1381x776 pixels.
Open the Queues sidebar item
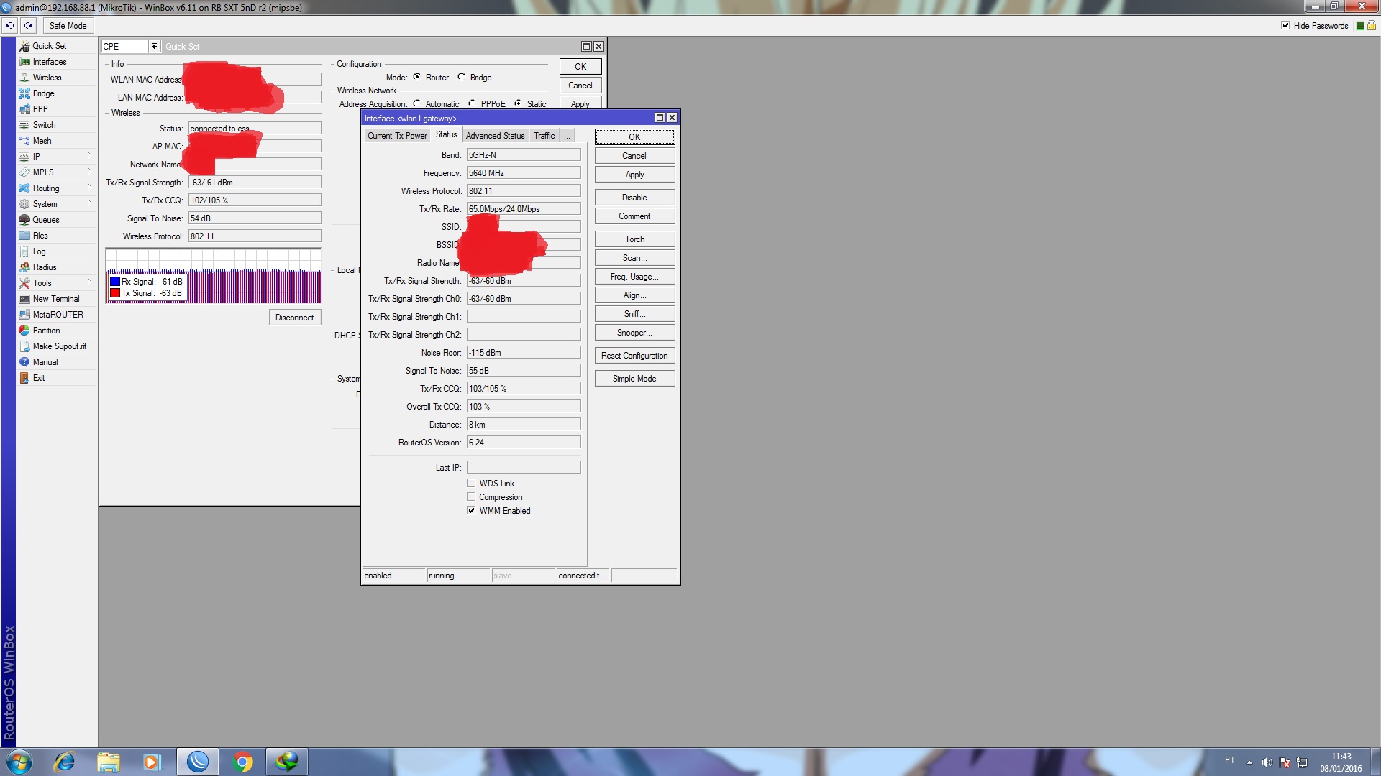(45, 220)
